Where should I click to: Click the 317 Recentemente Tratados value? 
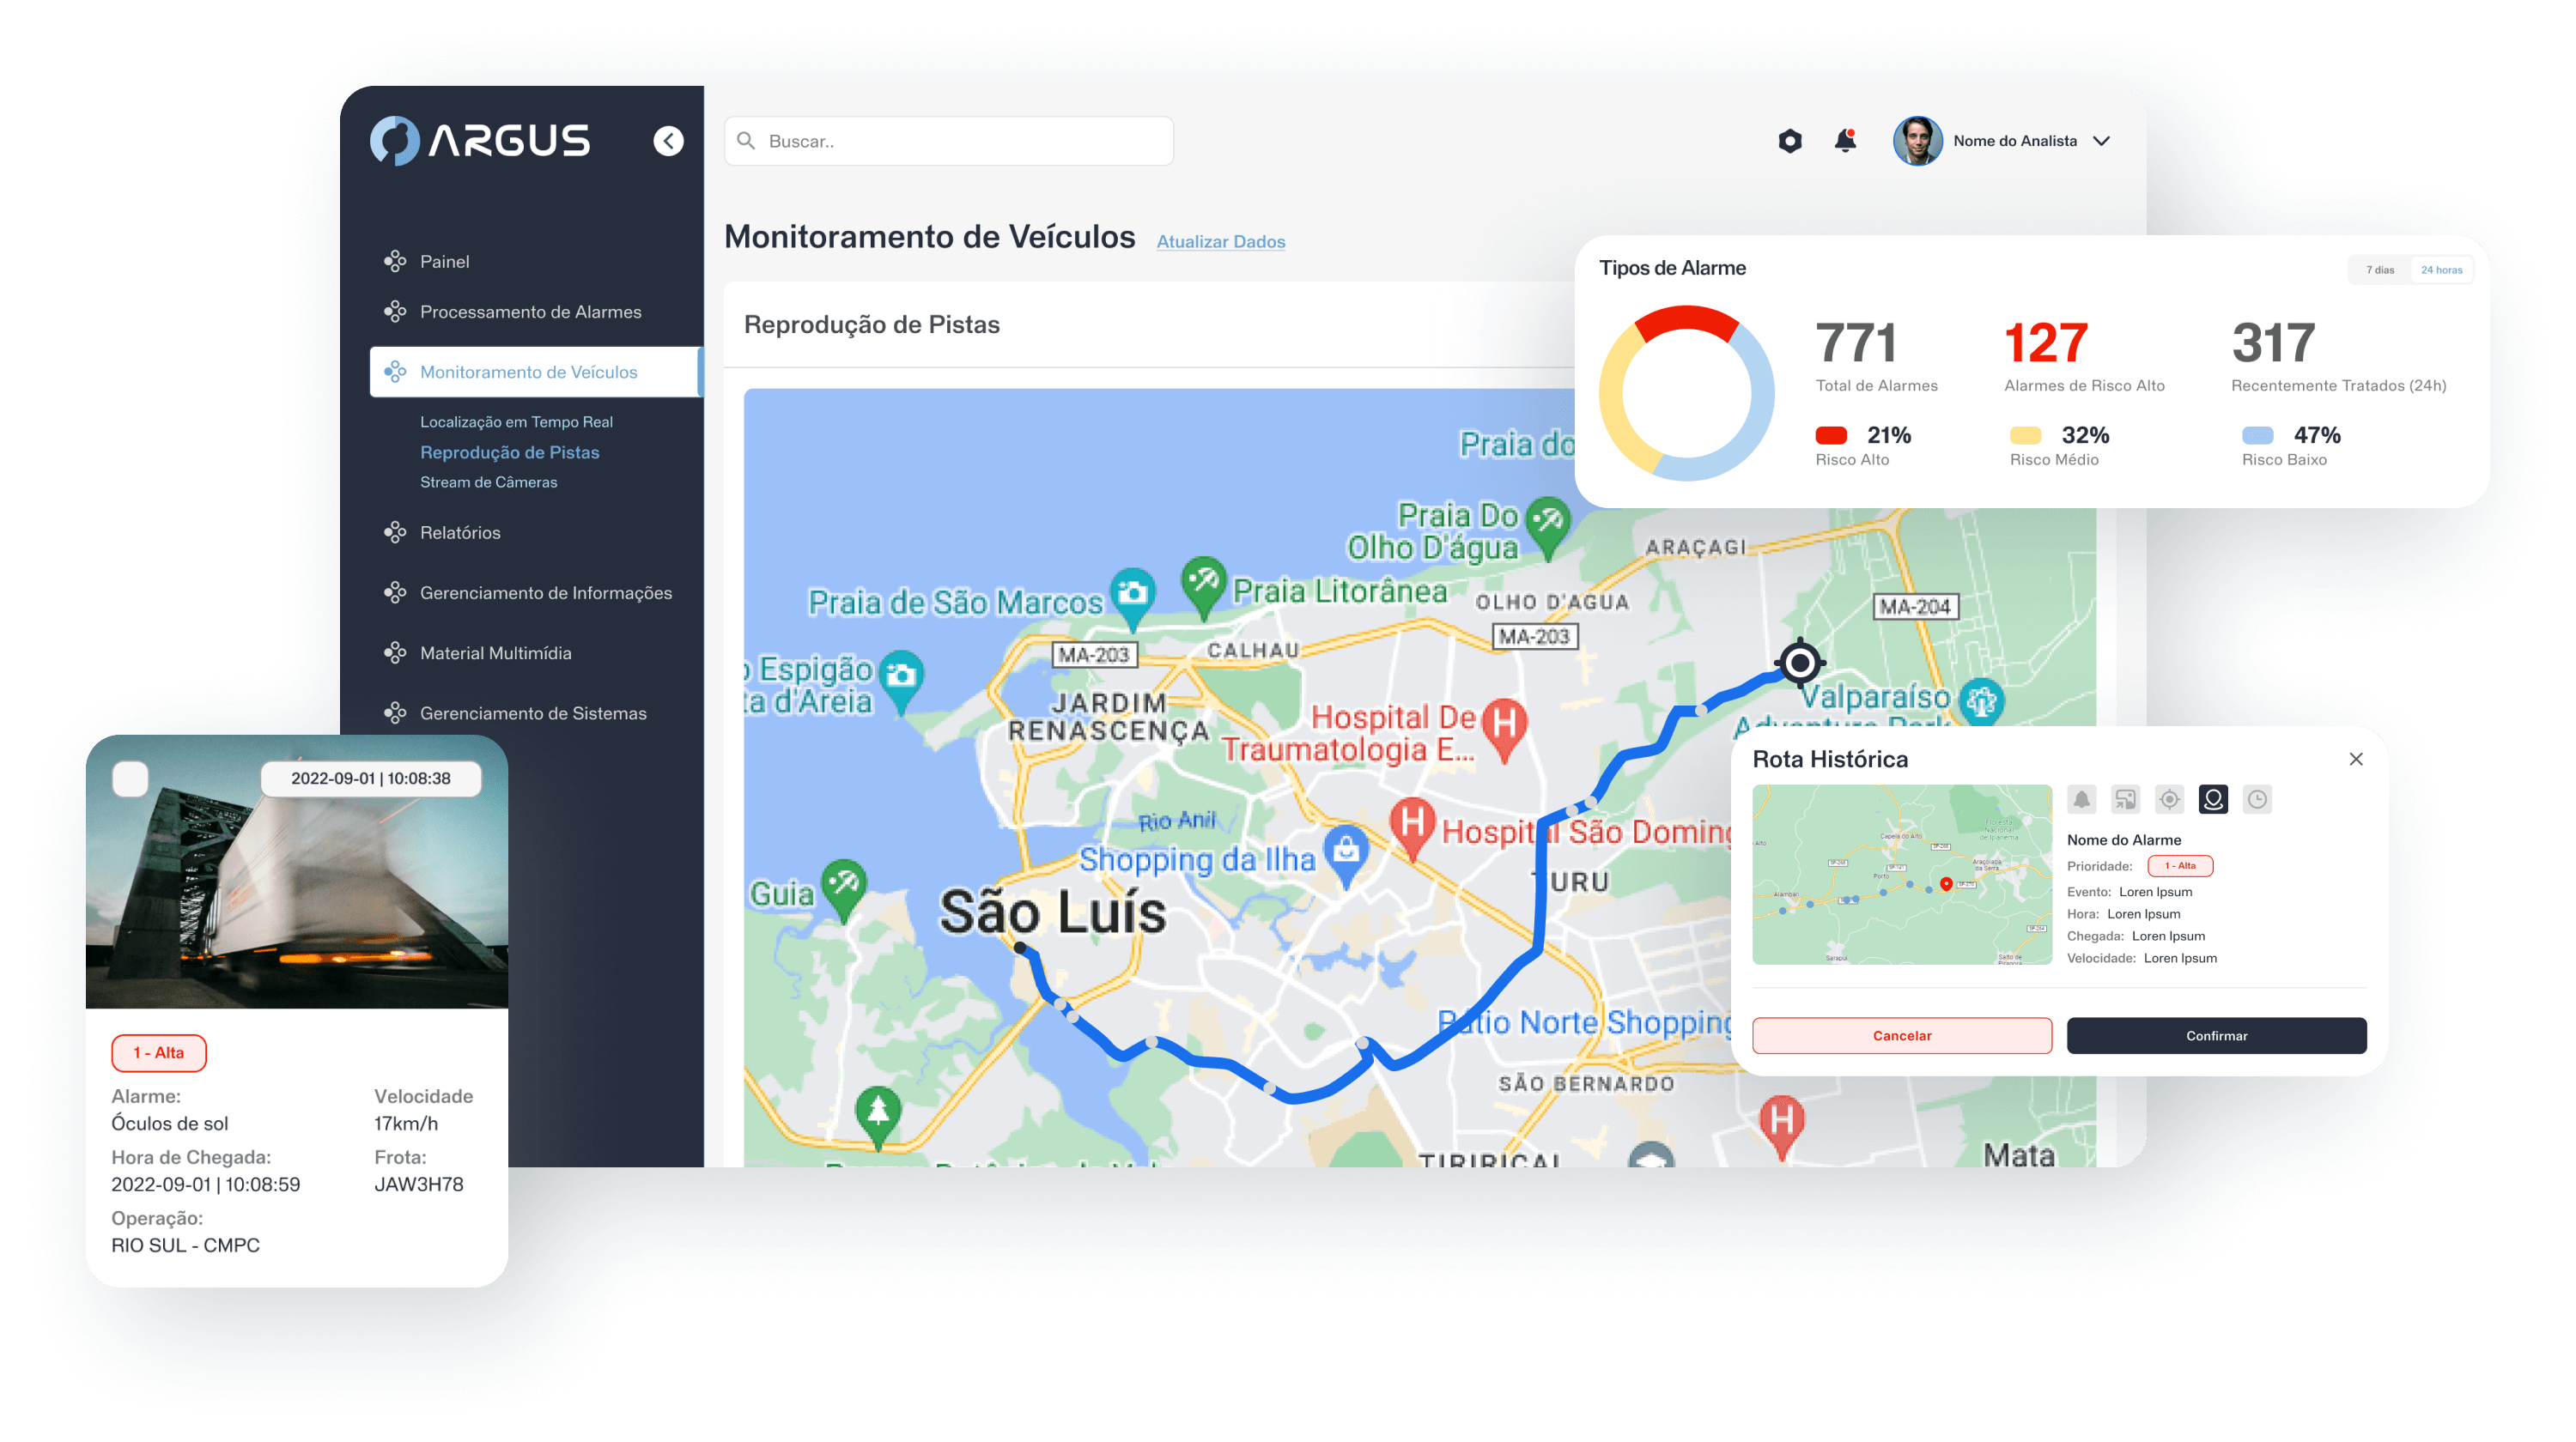pos(2273,342)
